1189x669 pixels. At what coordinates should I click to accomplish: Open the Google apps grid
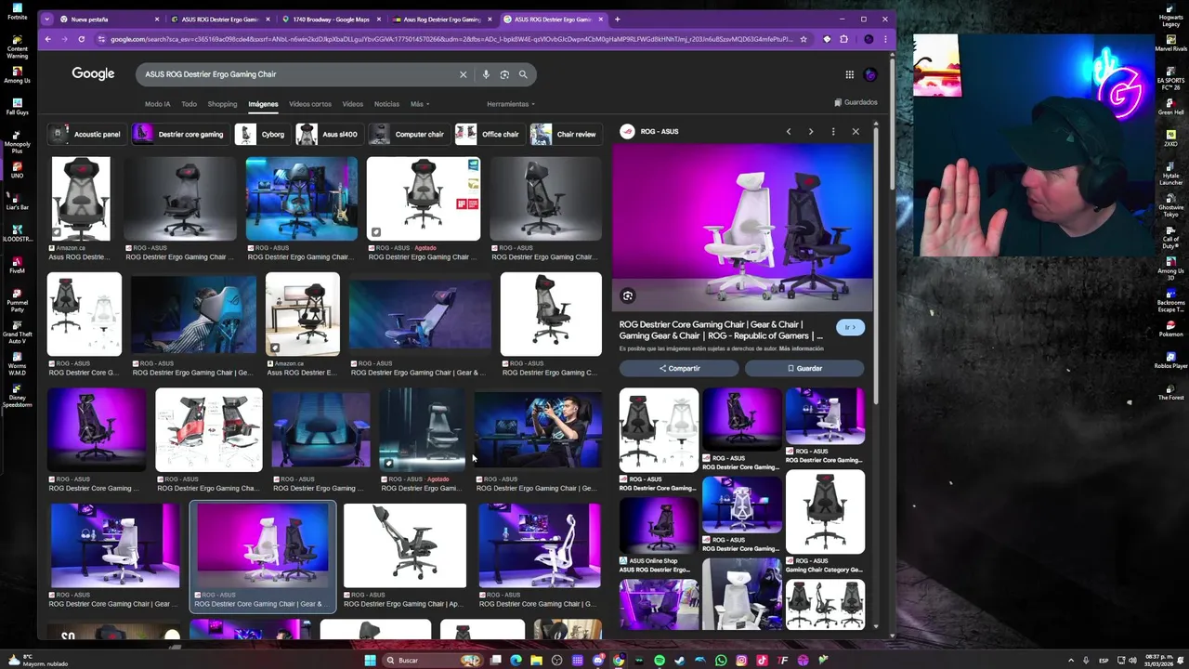pos(849,74)
